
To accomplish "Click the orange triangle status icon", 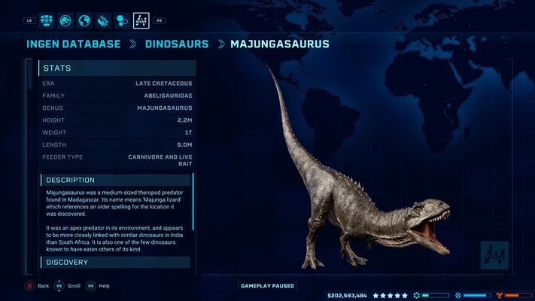I will [500, 296].
